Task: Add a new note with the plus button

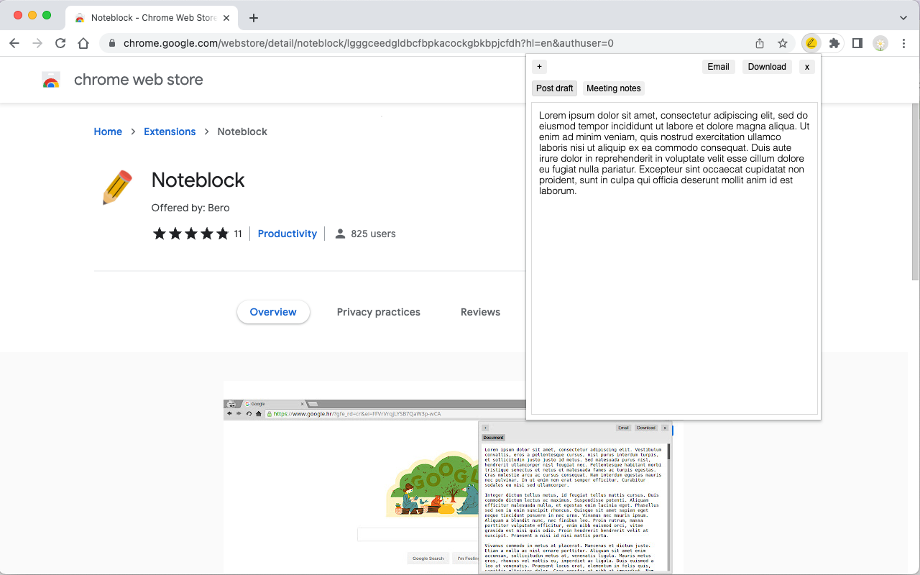Action: 540,67
